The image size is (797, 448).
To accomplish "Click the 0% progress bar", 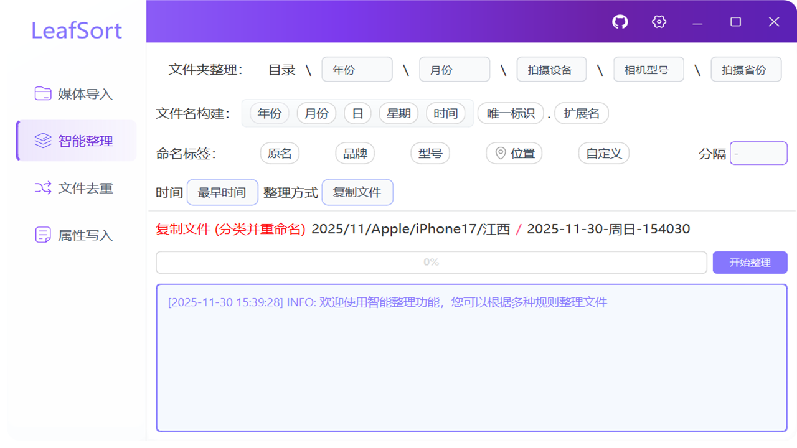I will pos(431,262).
